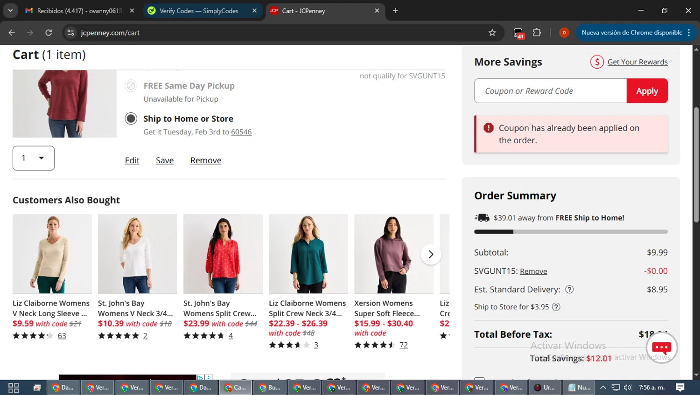Click the rewards dollar sign icon

pos(597,62)
